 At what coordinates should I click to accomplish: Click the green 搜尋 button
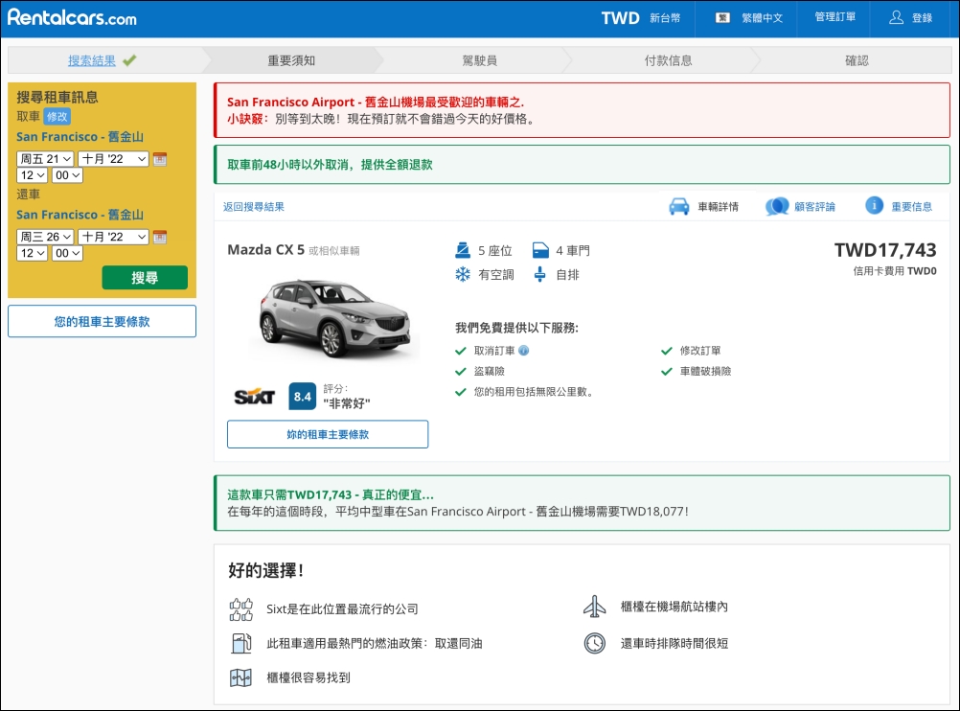click(x=145, y=278)
